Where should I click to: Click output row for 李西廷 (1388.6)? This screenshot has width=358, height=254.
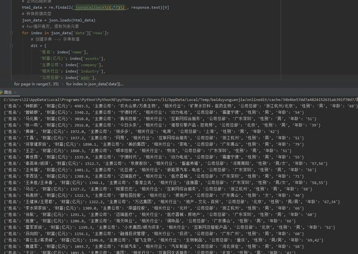coord(154,176)
